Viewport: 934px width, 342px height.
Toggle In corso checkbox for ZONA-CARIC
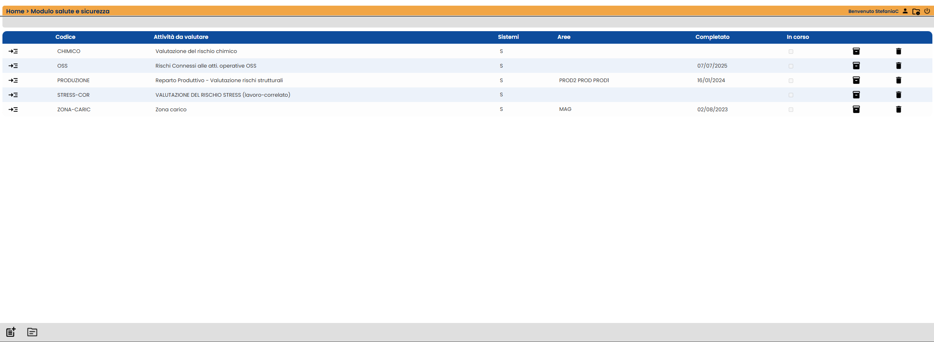791,110
